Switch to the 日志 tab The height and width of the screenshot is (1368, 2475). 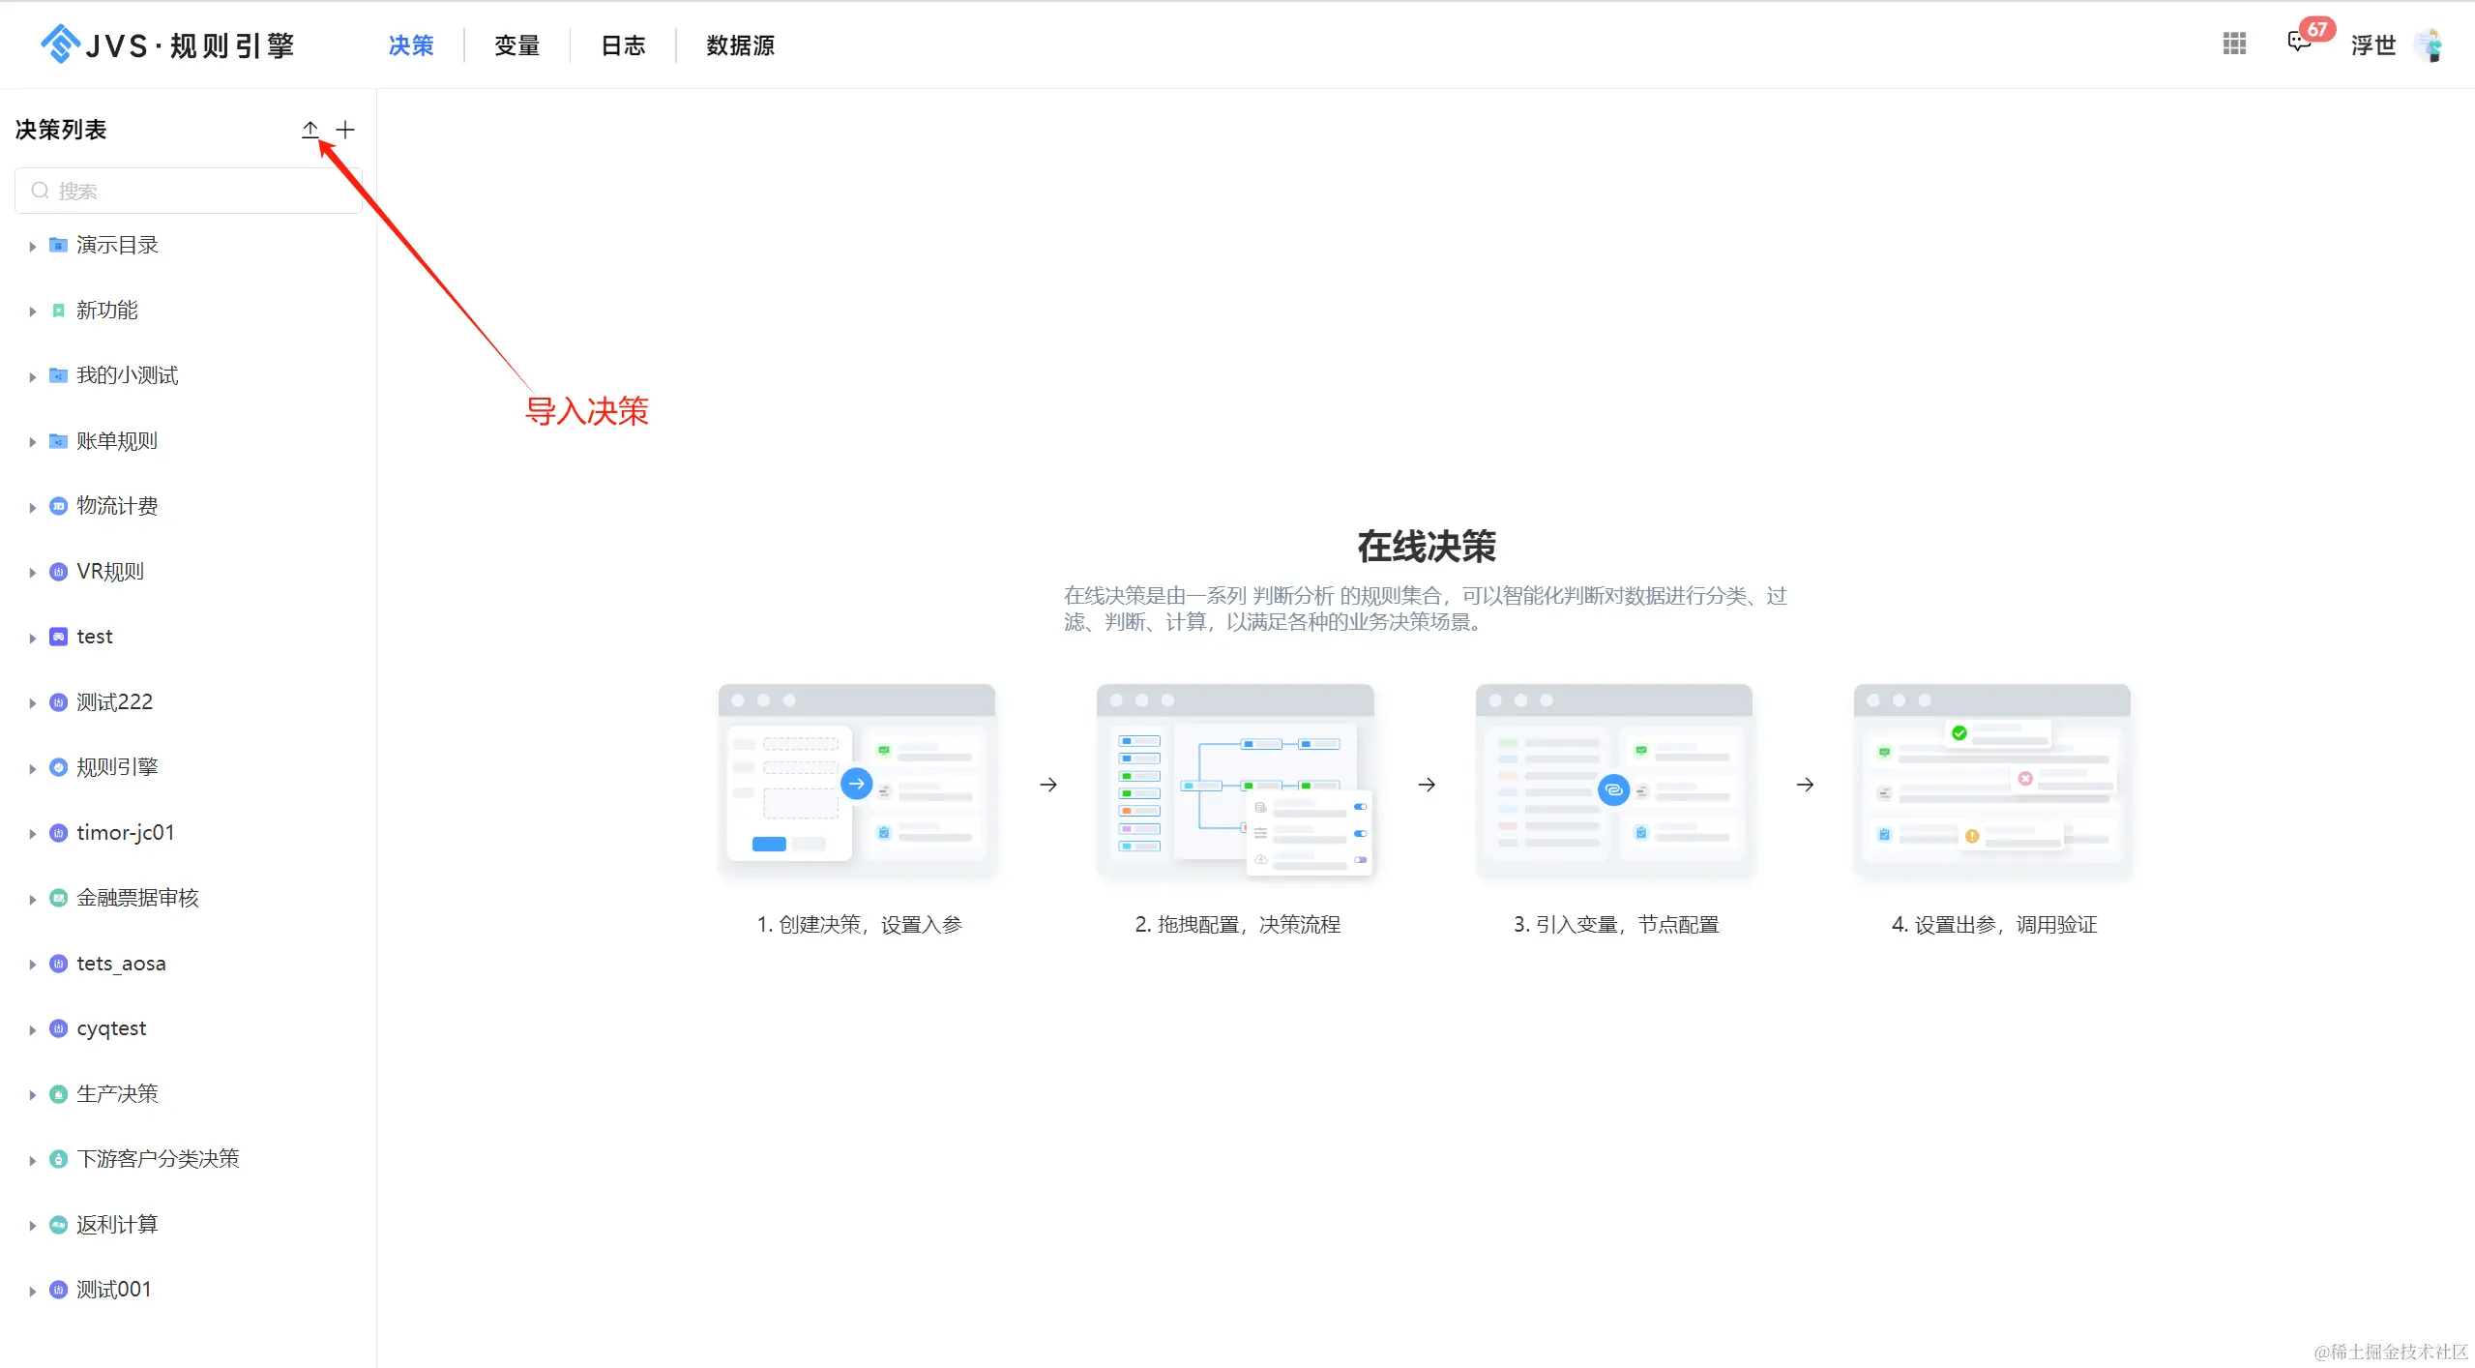[x=623, y=45]
